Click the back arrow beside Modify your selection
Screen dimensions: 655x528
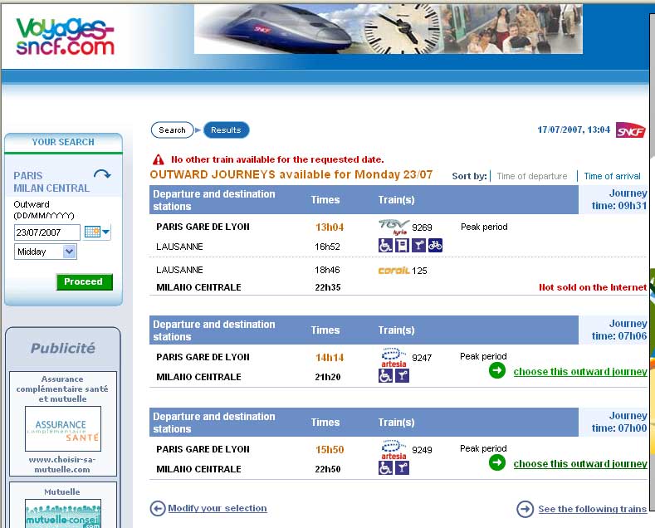pyautogui.click(x=158, y=509)
